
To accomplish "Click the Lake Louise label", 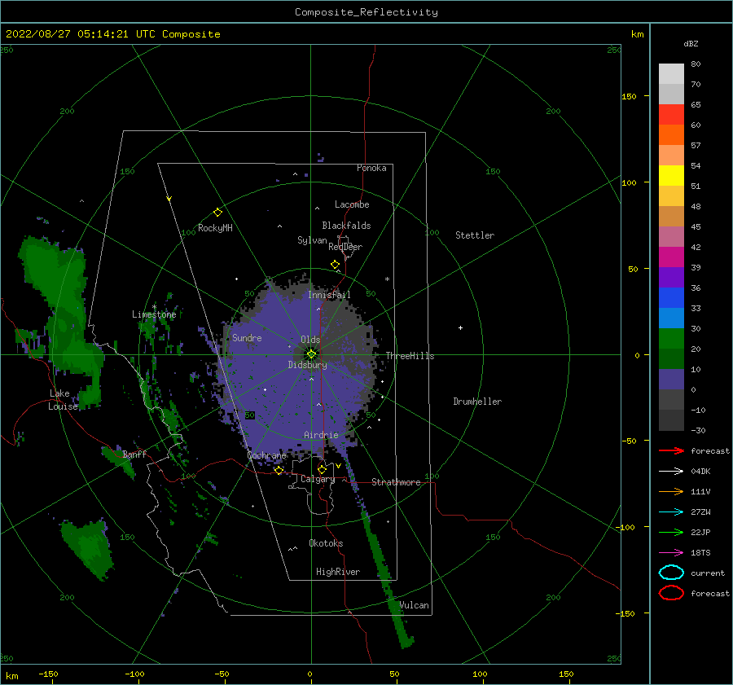I will (x=63, y=400).
